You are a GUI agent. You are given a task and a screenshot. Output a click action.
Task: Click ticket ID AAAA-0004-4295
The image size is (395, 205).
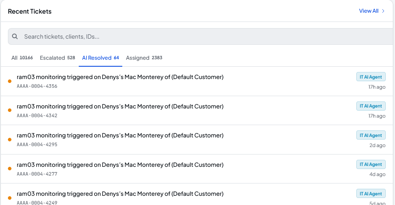click(x=37, y=144)
